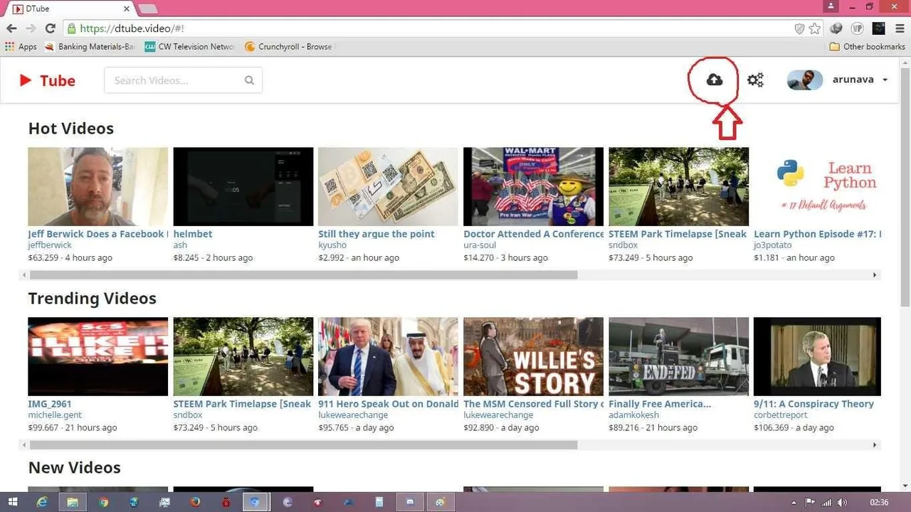Open a new browser tab
The image size is (911, 512).
[x=147, y=9]
